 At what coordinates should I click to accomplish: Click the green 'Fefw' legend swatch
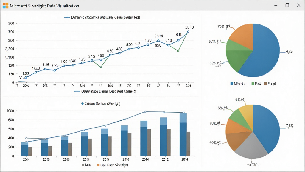[253, 84]
